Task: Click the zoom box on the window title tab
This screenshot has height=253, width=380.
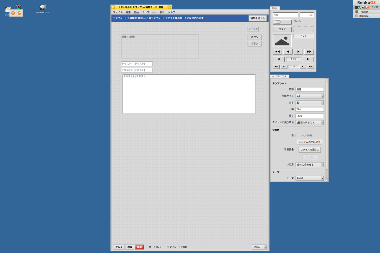Action: coord(169,7)
